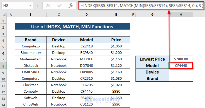205x108 pixels.
Task: Click the Price table header cell
Action: (116, 40)
